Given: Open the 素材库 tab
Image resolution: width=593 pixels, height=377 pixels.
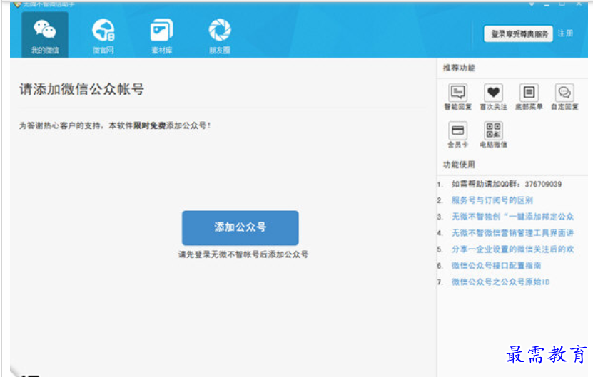Looking at the screenshot, I should tap(161, 35).
